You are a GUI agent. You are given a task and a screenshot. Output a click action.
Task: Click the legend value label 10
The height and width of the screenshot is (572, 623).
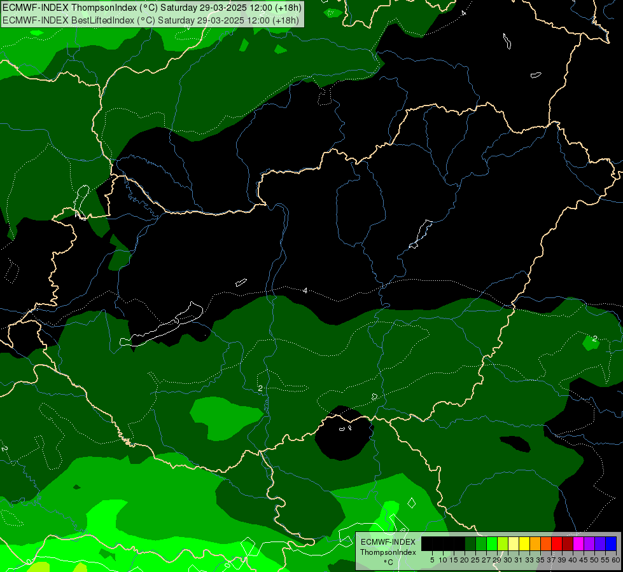(443, 560)
